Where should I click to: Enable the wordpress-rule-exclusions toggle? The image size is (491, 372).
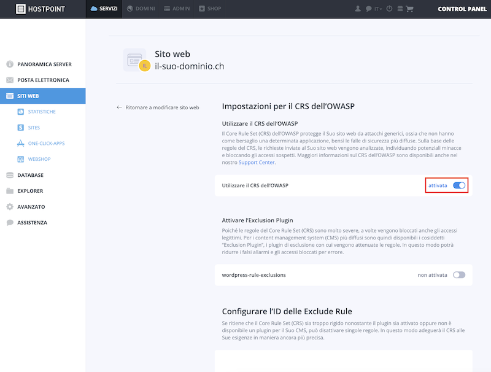(x=459, y=275)
